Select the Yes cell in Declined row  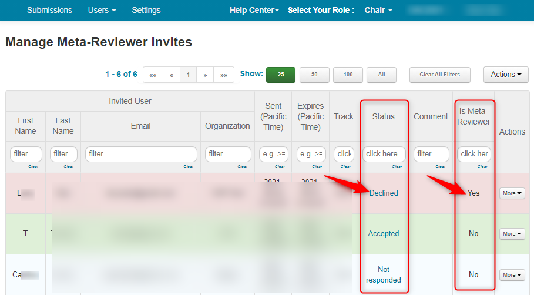coord(473,193)
